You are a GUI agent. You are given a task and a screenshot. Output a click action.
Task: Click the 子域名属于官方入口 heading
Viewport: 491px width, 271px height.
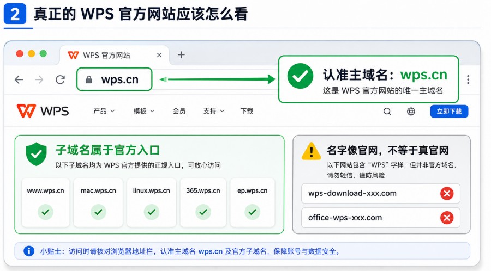[x=107, y=150]
